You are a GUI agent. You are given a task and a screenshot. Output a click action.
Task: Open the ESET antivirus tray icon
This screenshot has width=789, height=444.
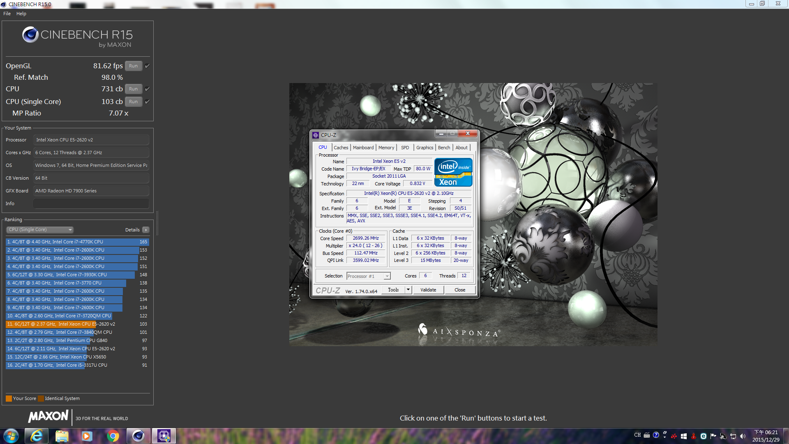pyautogui.click(x=704, y=436)
